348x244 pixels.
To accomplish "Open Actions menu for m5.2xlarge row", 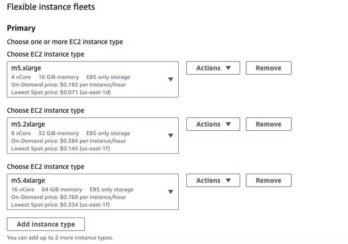I will [213, 124].
